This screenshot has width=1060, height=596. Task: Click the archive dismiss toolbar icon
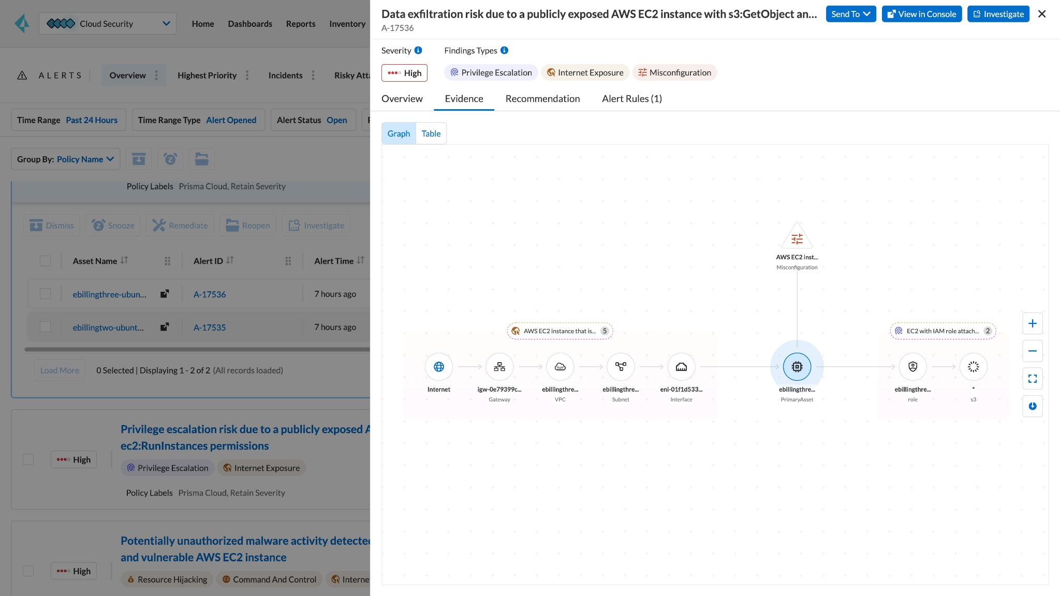(x=139, y=159)
